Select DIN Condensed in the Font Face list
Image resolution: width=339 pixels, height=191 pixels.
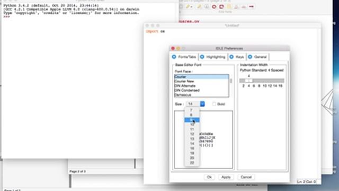pyautogui.click(x=201, y=90)
